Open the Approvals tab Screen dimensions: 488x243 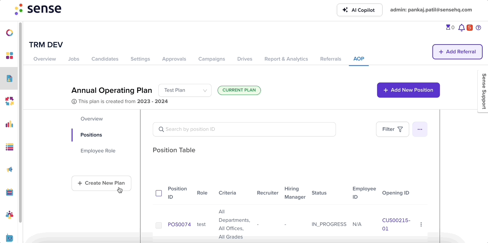pos(174,59)
